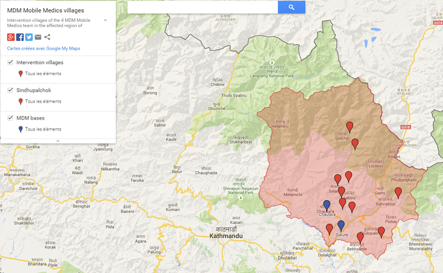Open the Google My Maps link
443x273 pixels.
[43, 48]
